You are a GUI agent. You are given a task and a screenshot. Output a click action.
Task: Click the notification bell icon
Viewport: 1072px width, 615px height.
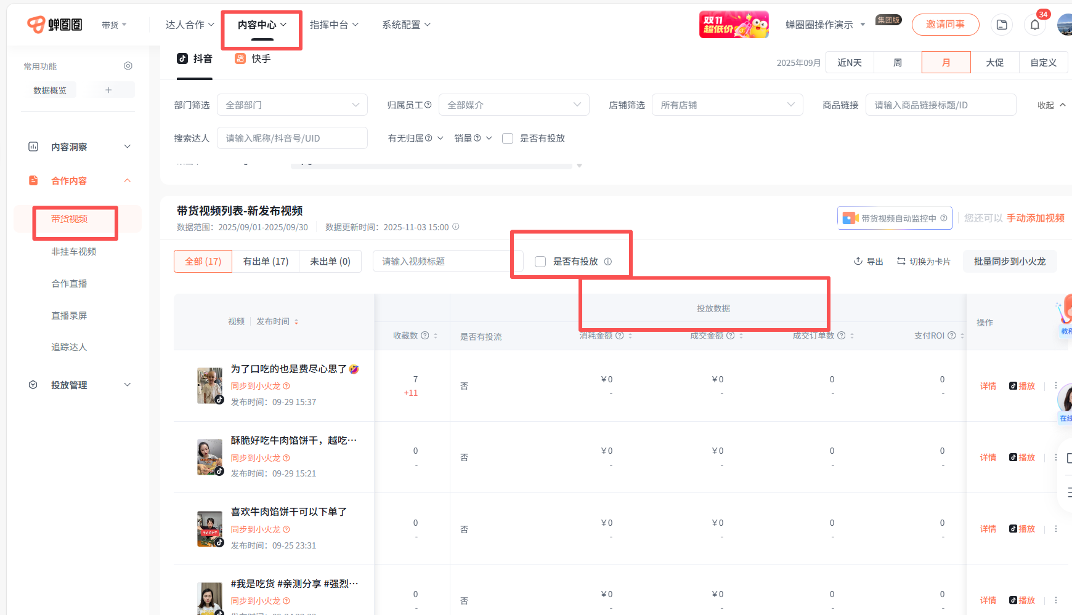pyautogui.click(x=1034, y=25)
